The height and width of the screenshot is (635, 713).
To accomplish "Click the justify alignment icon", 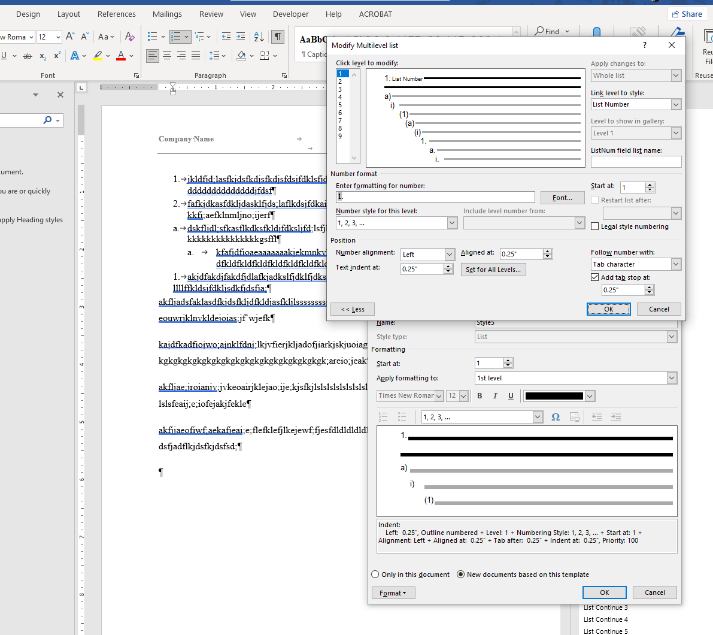I will (x=196, y=56).
